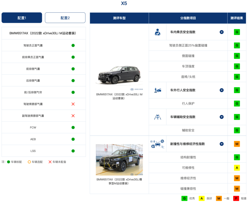Click the pedestrian safety index icon
The image size is (249, 203).
coord(158,90)
